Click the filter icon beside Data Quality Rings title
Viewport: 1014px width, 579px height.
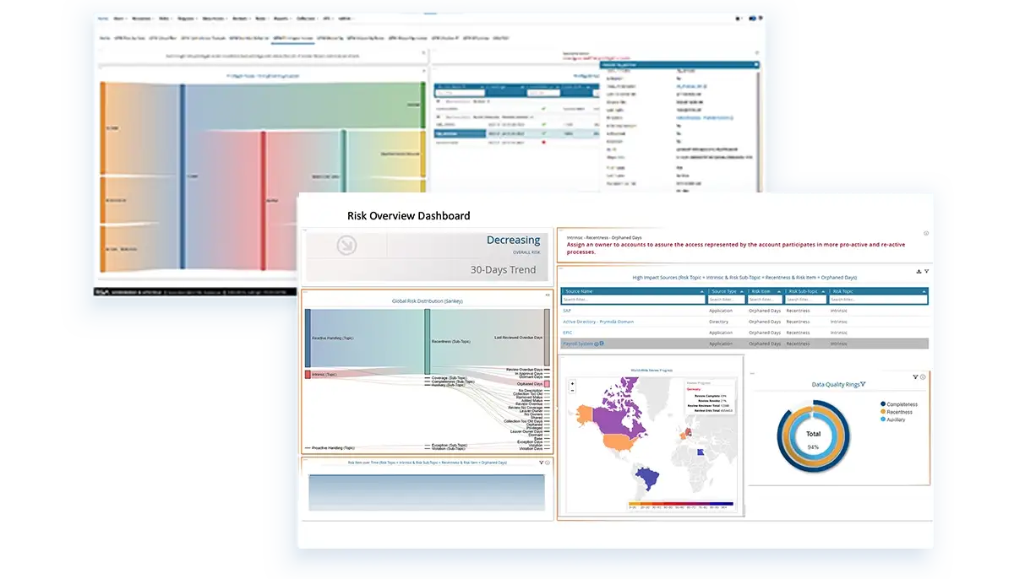click(863, 384)
